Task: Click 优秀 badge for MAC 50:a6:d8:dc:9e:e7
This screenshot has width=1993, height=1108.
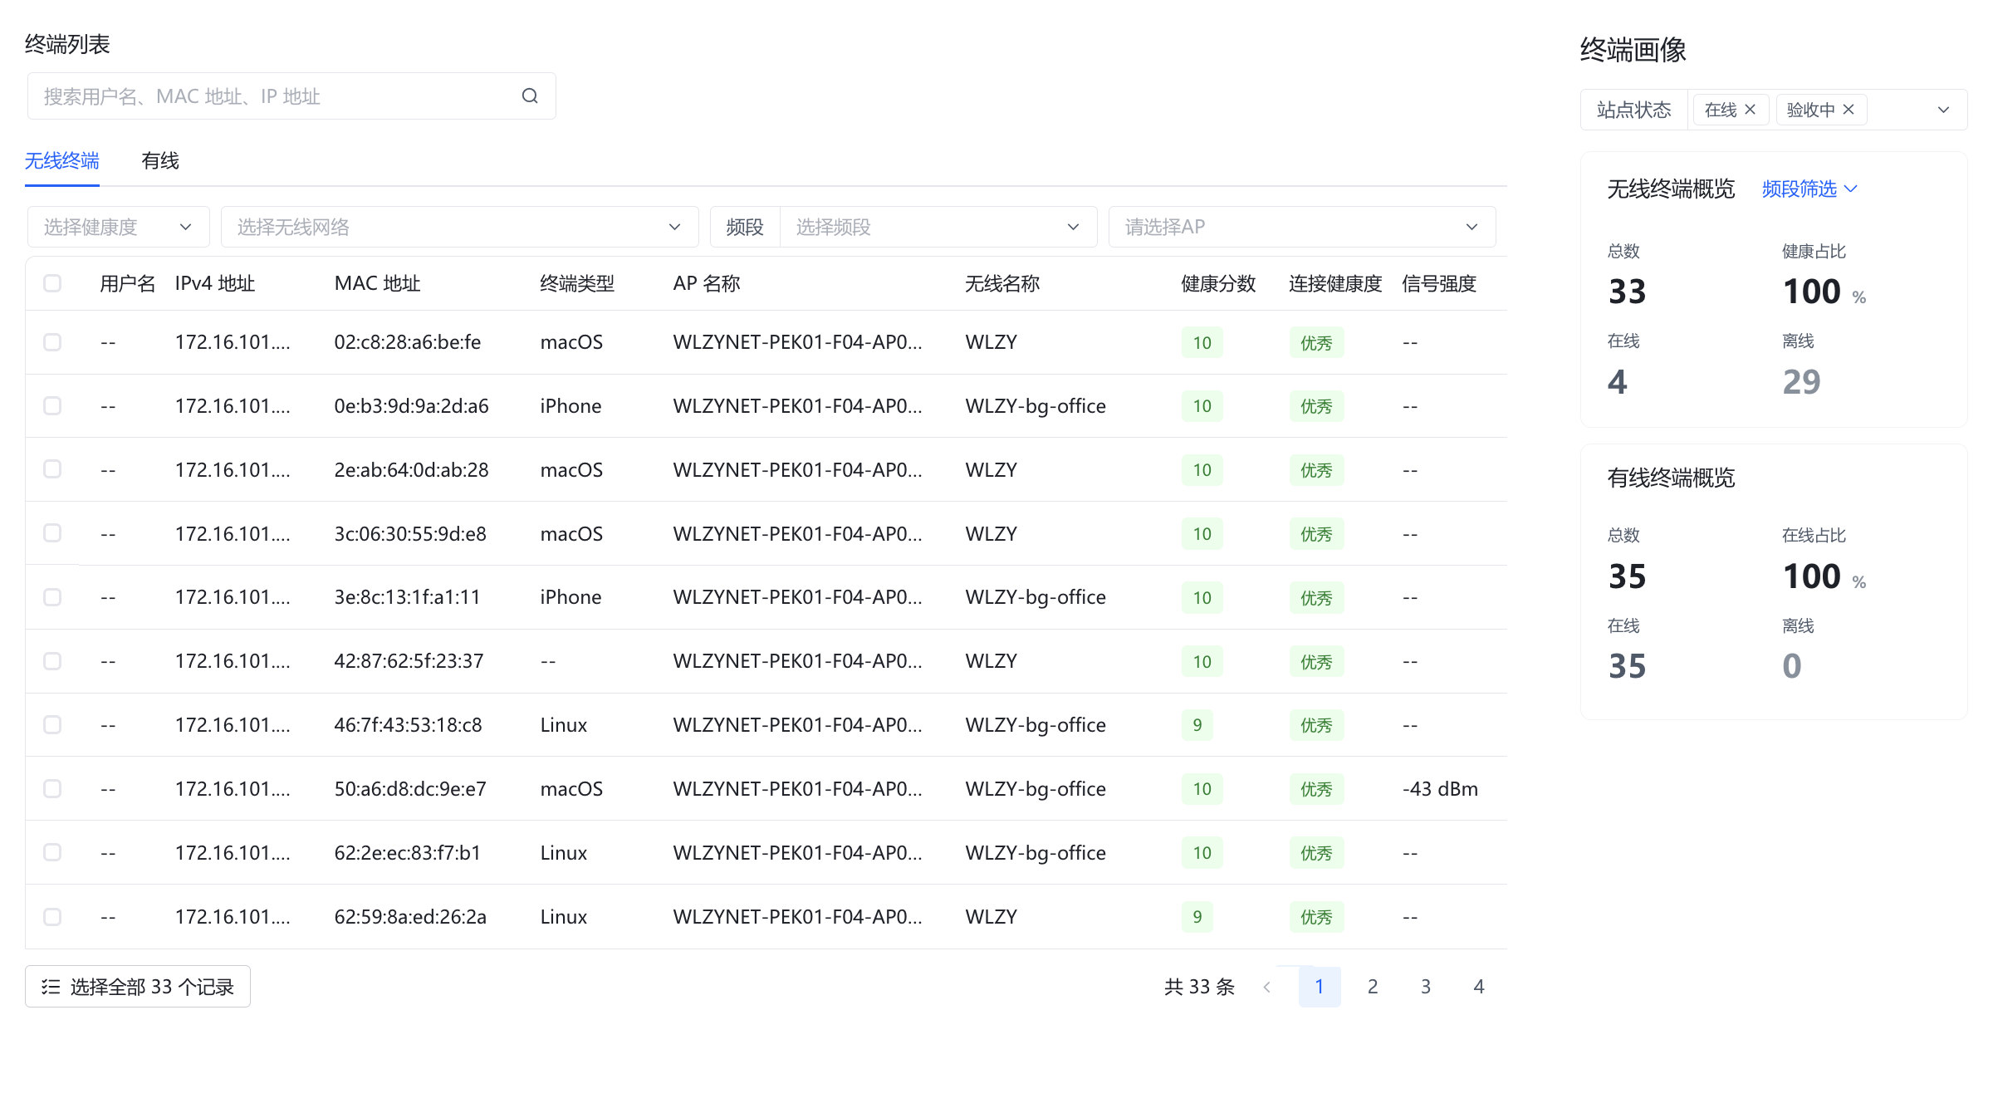Action: 1316,789
